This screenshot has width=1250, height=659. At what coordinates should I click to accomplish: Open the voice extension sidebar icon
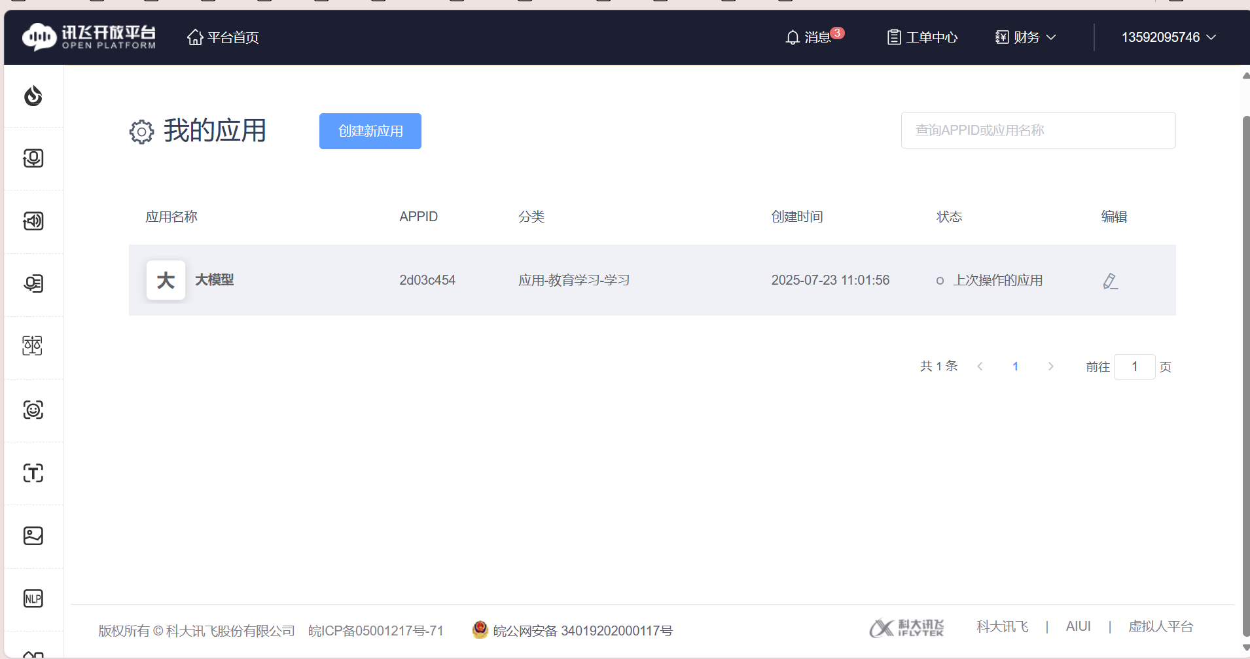pyautogui.click(x=33, y=284)
